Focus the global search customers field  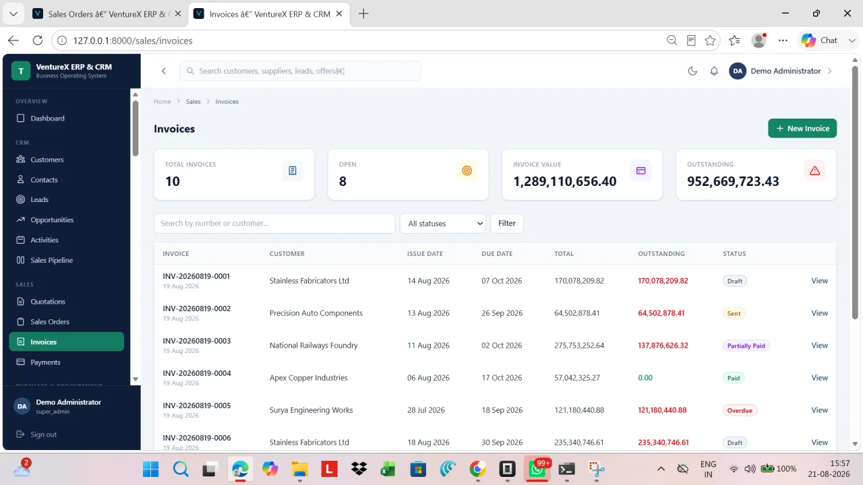click(x=300, y=71)
